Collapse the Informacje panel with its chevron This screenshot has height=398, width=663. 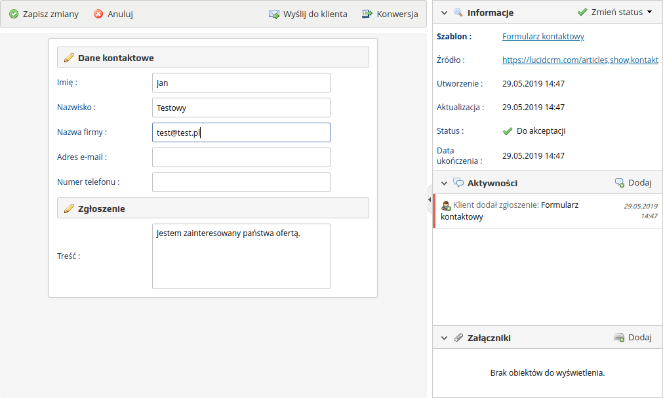(x=444, y=13)
